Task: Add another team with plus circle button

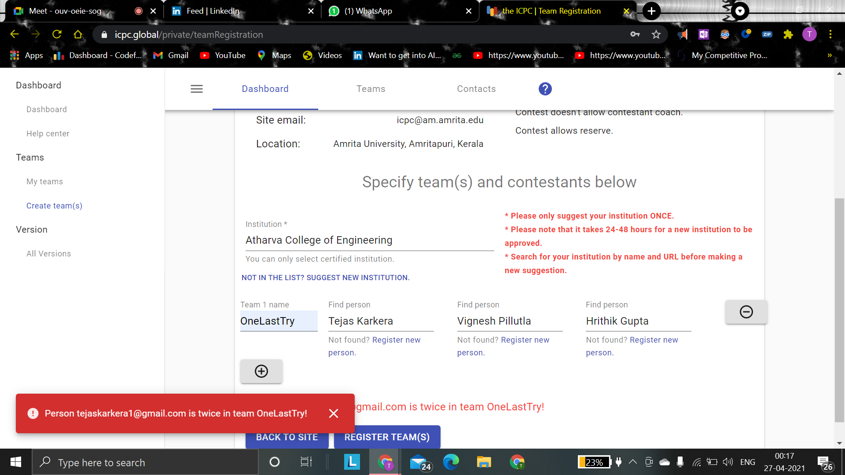Action: [261, 371]
